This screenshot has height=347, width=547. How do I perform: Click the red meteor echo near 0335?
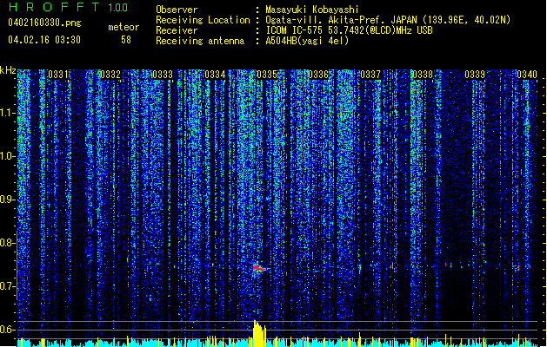coord(259,268)
